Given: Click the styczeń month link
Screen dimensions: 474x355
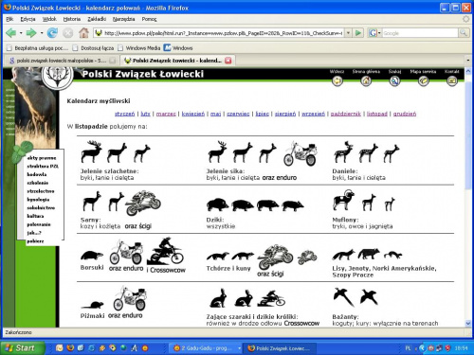Looking at the screenshot, I should click(124, 114).
